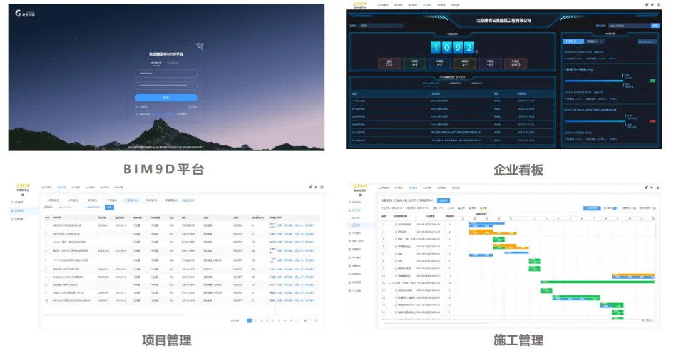The height and width of the screenshot is (353, 676).
Task: Click blue button next to current project name
Action: pos(443,200)
